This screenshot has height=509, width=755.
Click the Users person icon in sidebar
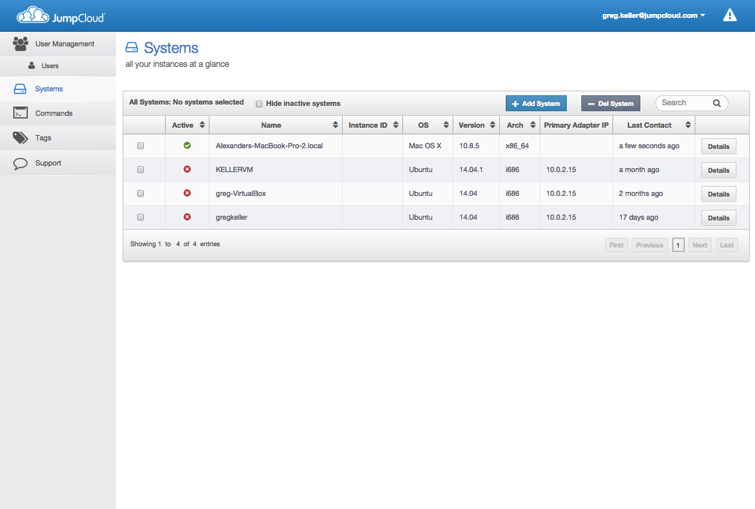(32, 66)
